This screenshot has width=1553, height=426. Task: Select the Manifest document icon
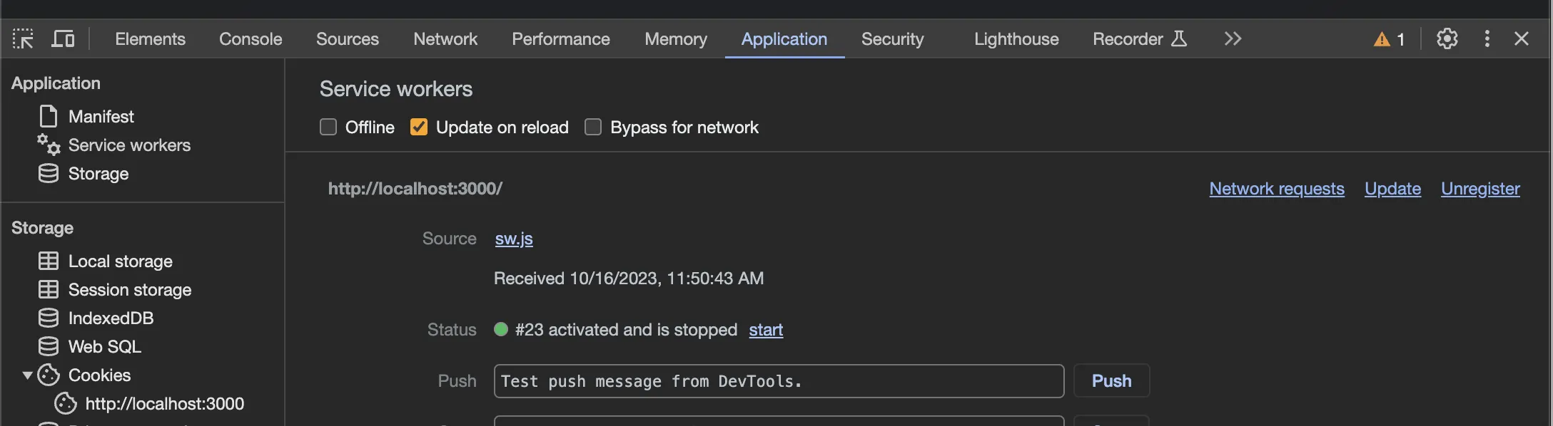(48, 116)
